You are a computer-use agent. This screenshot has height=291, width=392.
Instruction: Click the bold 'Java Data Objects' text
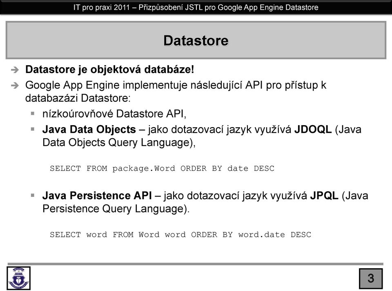tap(89, 129)
